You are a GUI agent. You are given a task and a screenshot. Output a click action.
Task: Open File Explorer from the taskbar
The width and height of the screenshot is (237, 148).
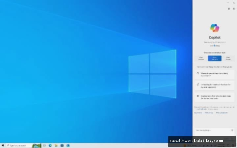(56, 146)
